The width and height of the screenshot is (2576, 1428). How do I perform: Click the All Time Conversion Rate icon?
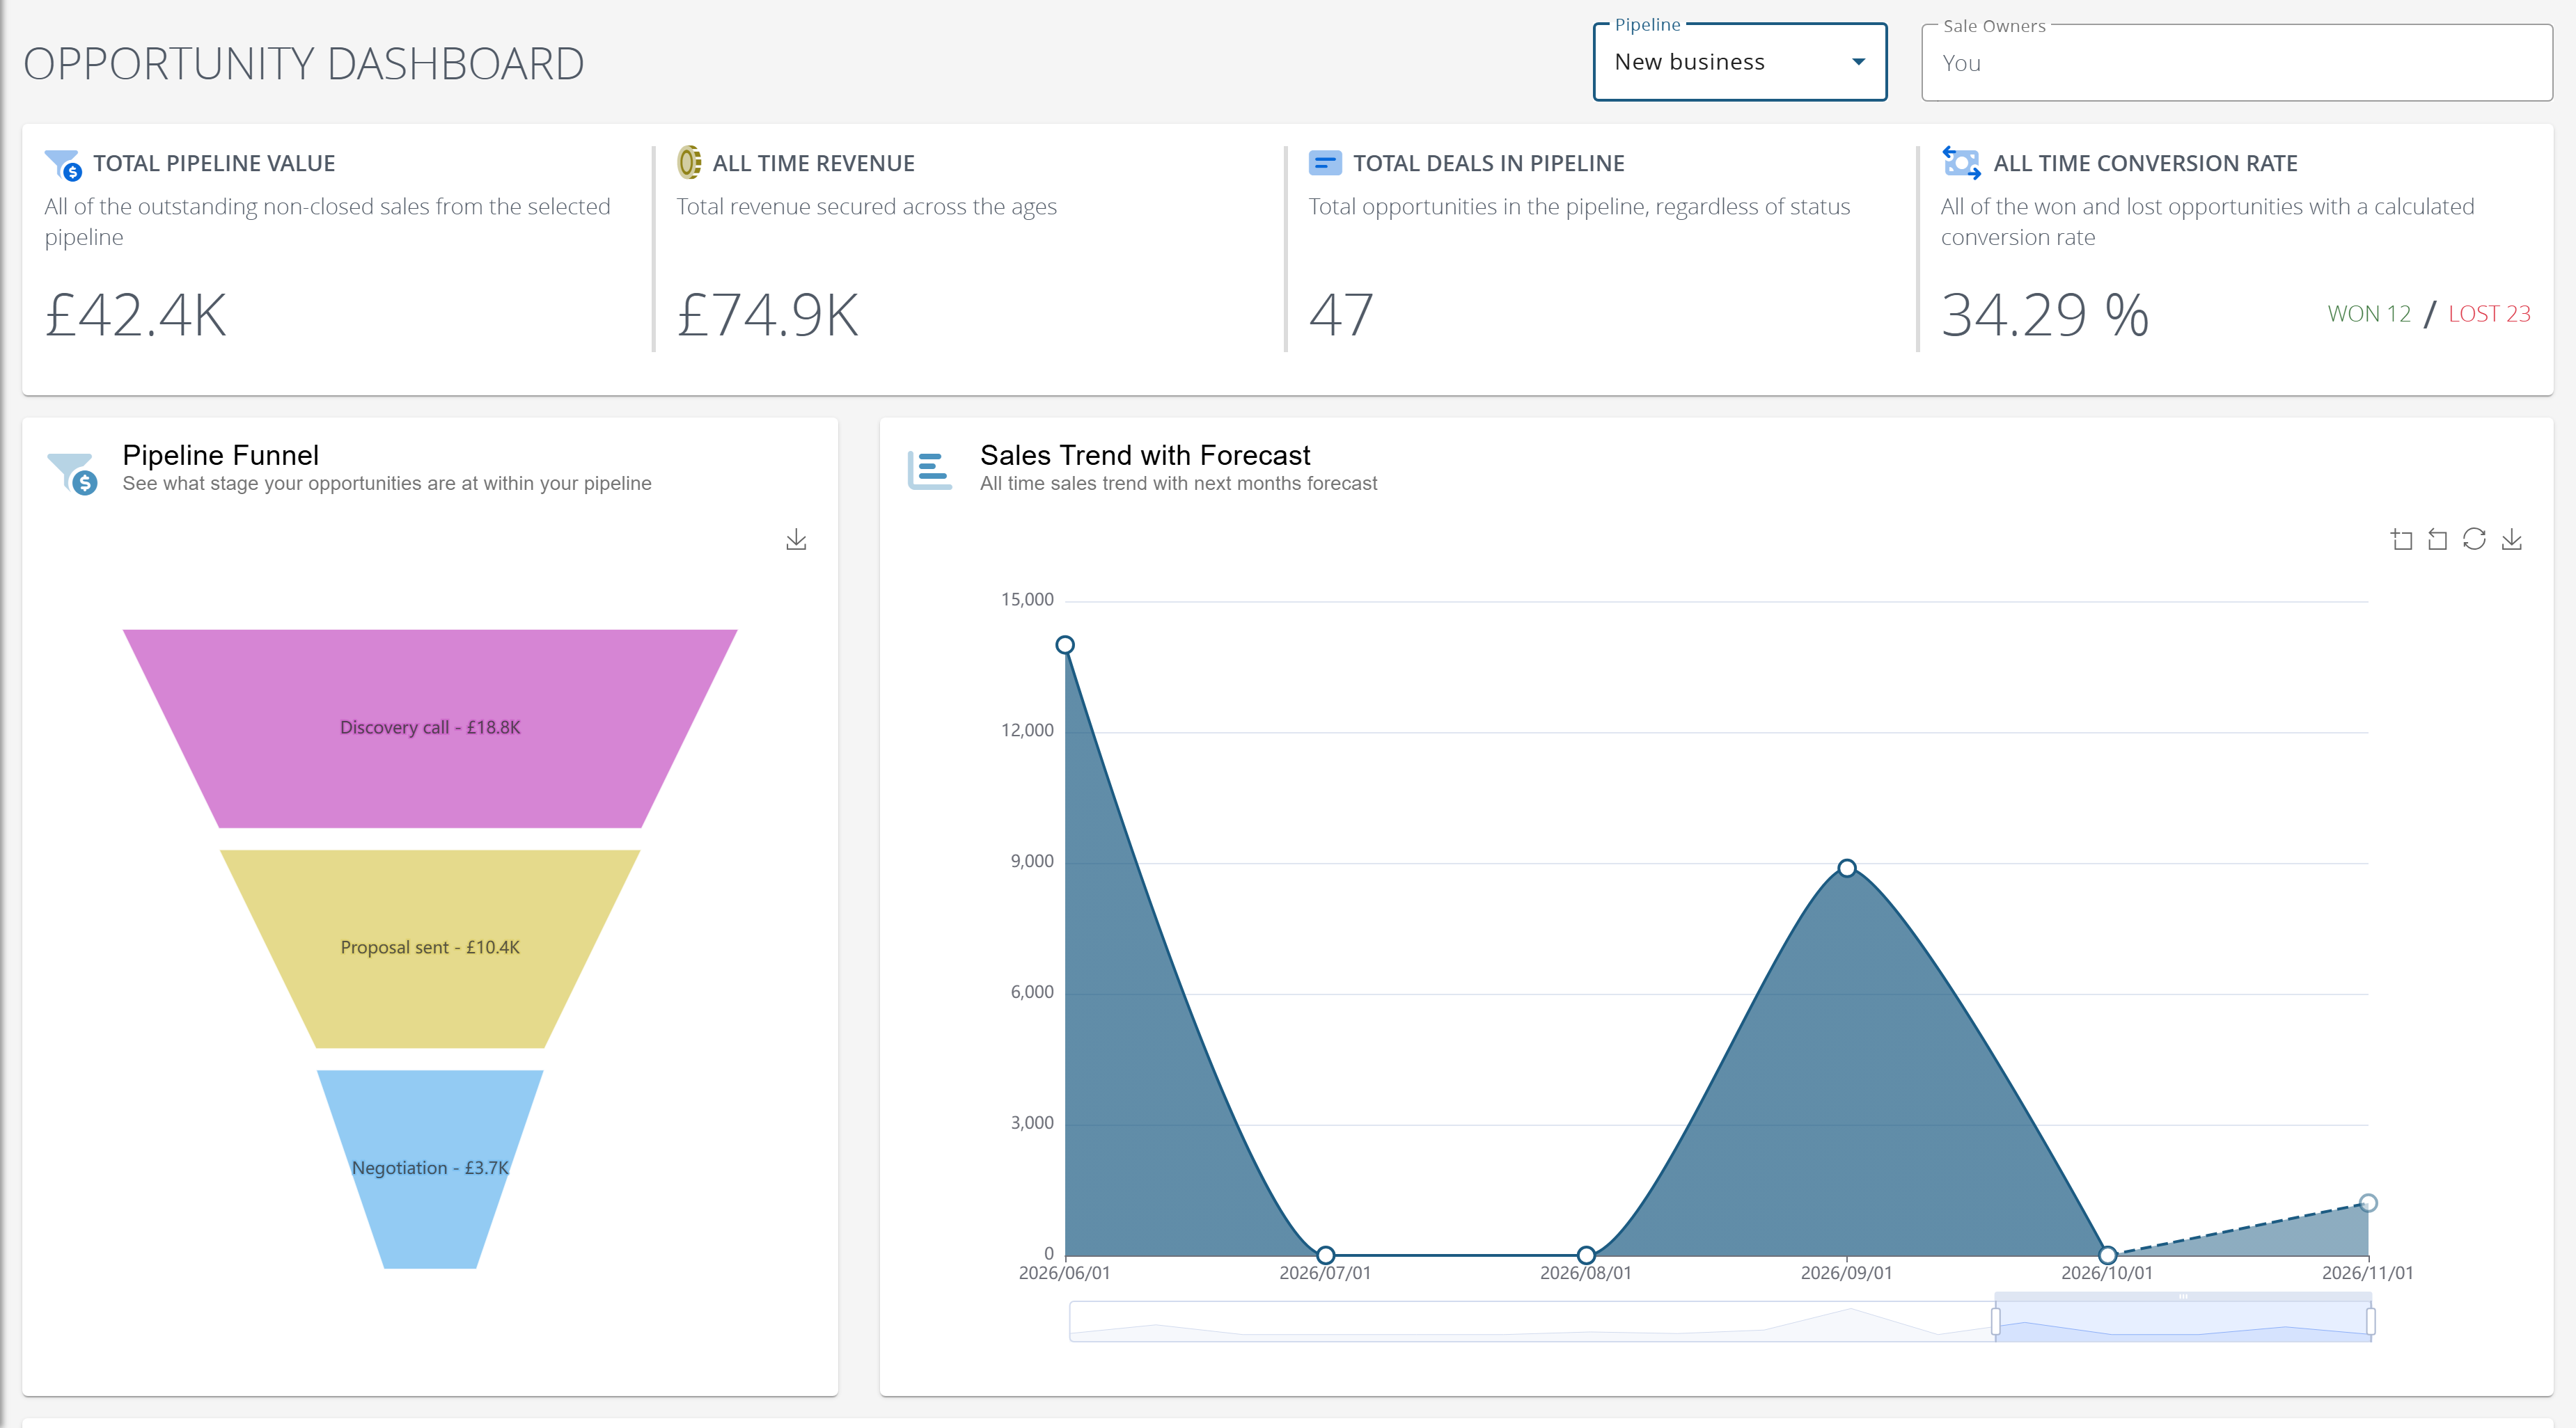pyautogui.click(x=1961, y=162)
